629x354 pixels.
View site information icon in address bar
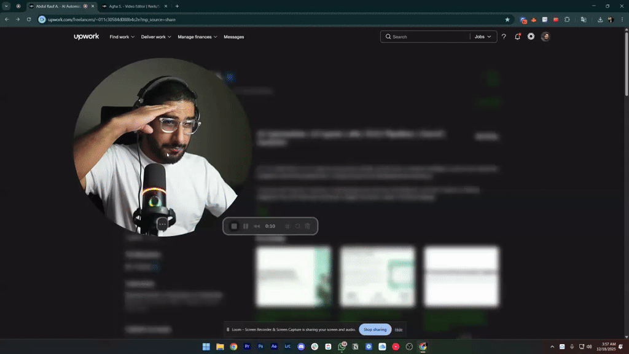42,19
